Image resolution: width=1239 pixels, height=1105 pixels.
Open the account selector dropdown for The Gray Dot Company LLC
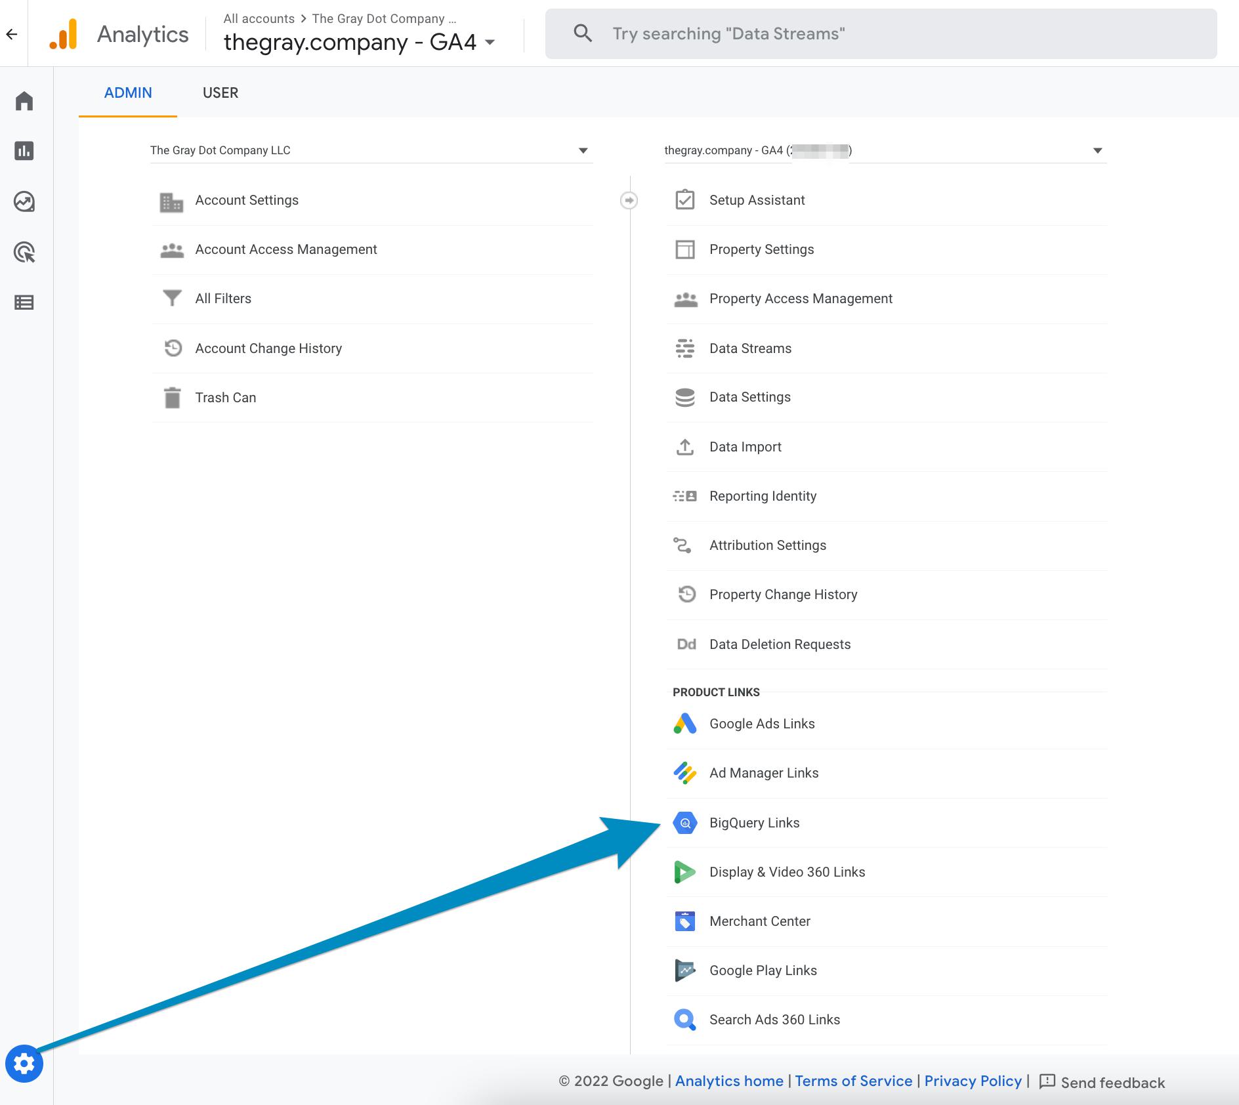(x=583, y=150)
